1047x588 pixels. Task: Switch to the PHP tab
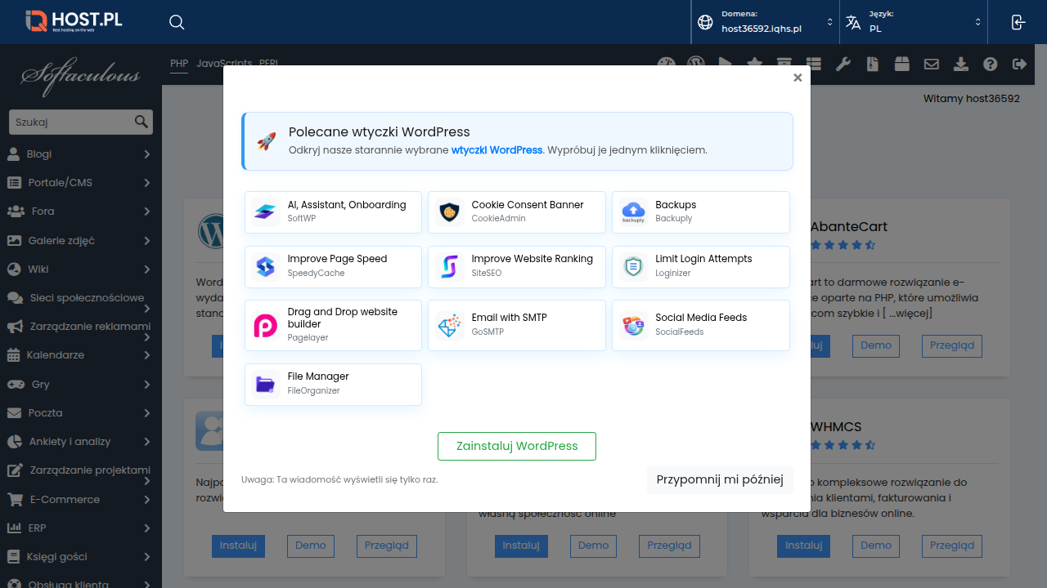tap(179, 63)
